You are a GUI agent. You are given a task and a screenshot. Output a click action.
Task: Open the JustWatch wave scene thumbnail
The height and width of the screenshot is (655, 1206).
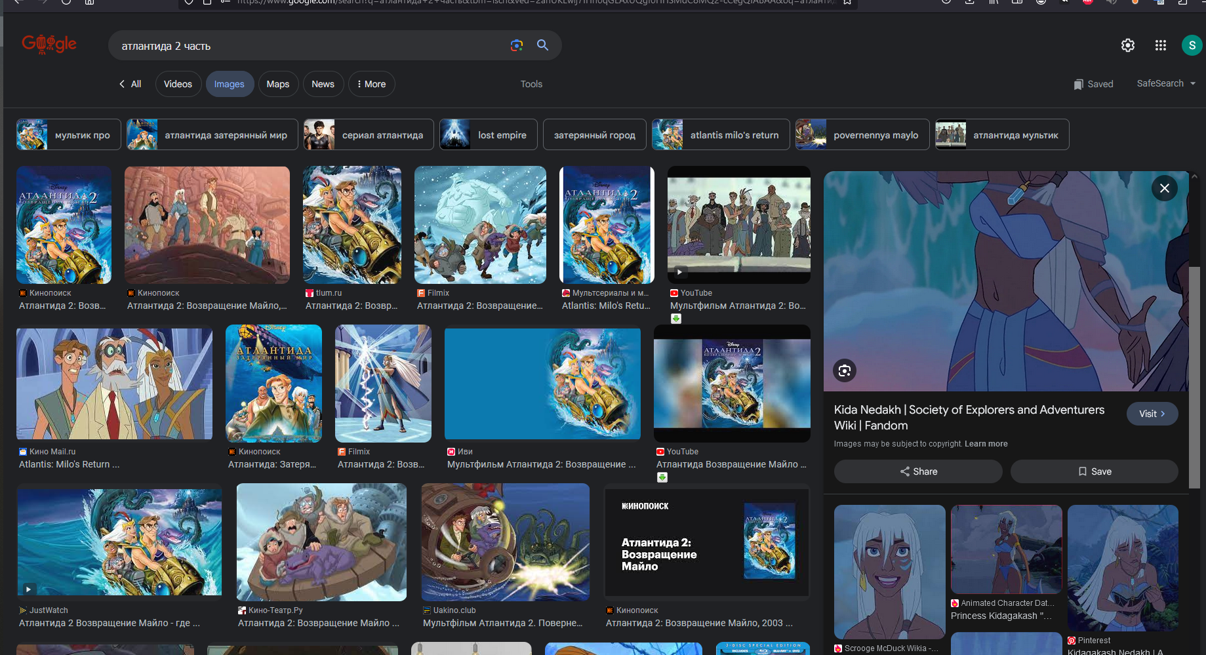pos(119,542)
